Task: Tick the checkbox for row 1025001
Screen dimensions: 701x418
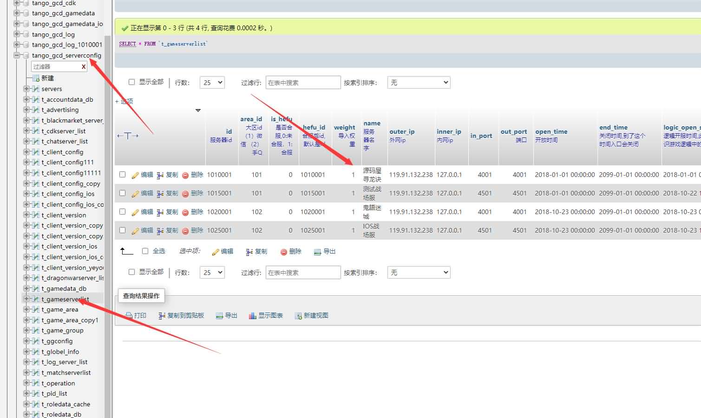Action: coord(122,230)
